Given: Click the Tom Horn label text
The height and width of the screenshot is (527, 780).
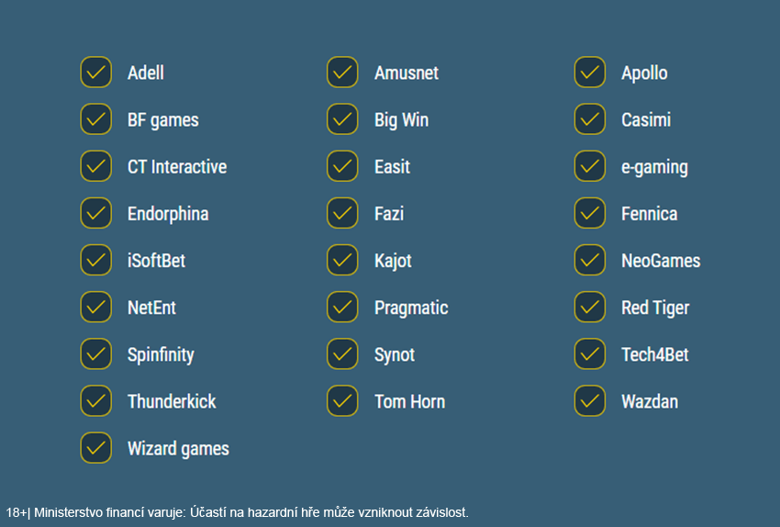Looking at the screenshot, I should point(409,401).
